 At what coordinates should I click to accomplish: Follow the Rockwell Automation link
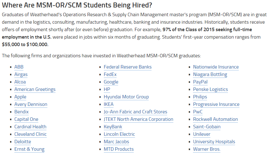pyautogui.click(x=215, y=119)
